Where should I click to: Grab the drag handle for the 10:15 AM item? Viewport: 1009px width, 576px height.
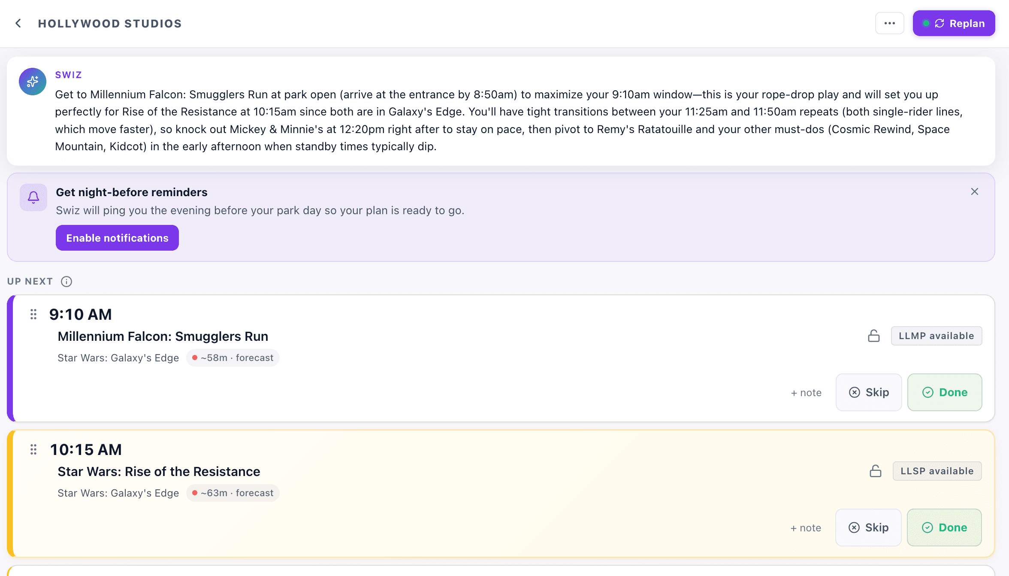pyautogui.click(x=33, y=449)
